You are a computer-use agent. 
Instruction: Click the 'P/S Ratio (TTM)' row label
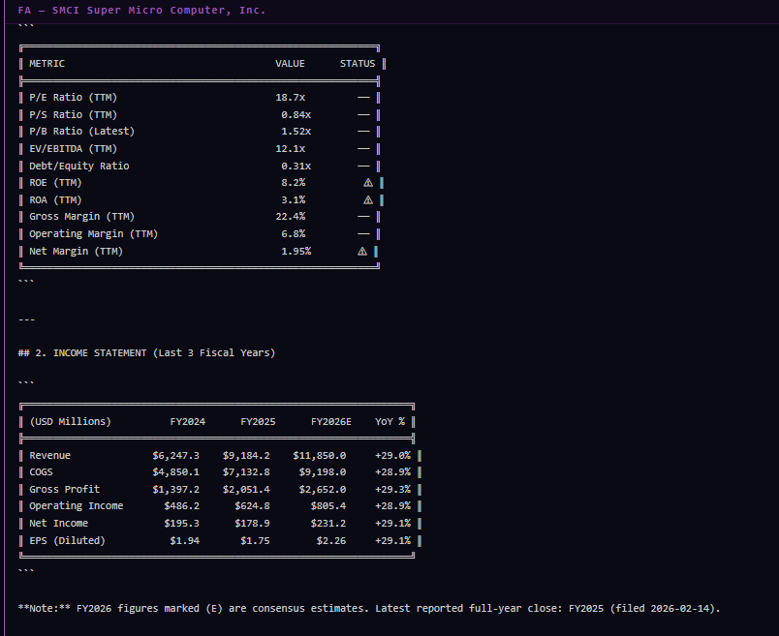(x=73, y=114)
